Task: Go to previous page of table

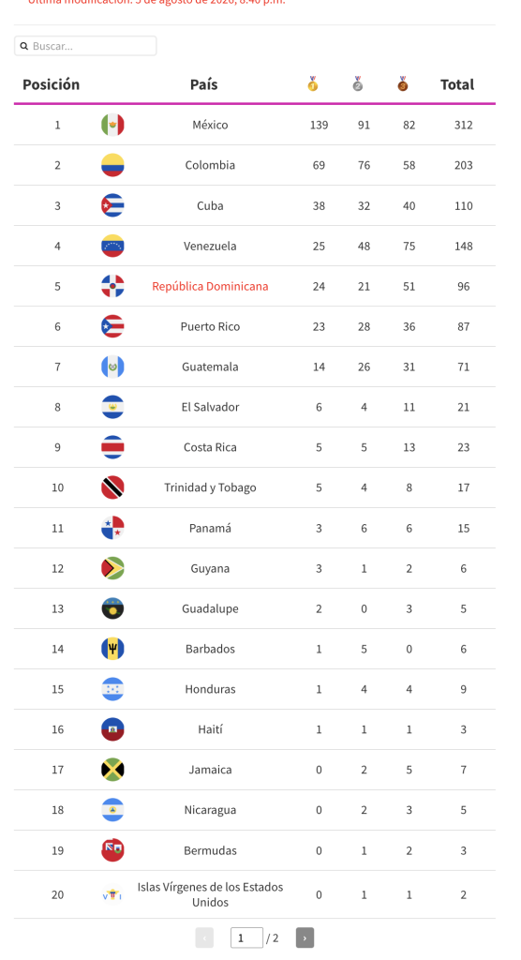Action: click(x=204, y=937)
